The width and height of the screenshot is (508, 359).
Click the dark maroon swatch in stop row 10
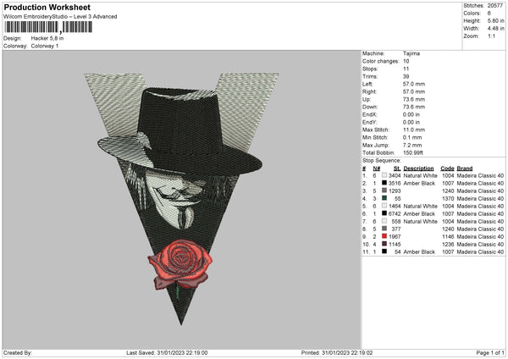384,244
